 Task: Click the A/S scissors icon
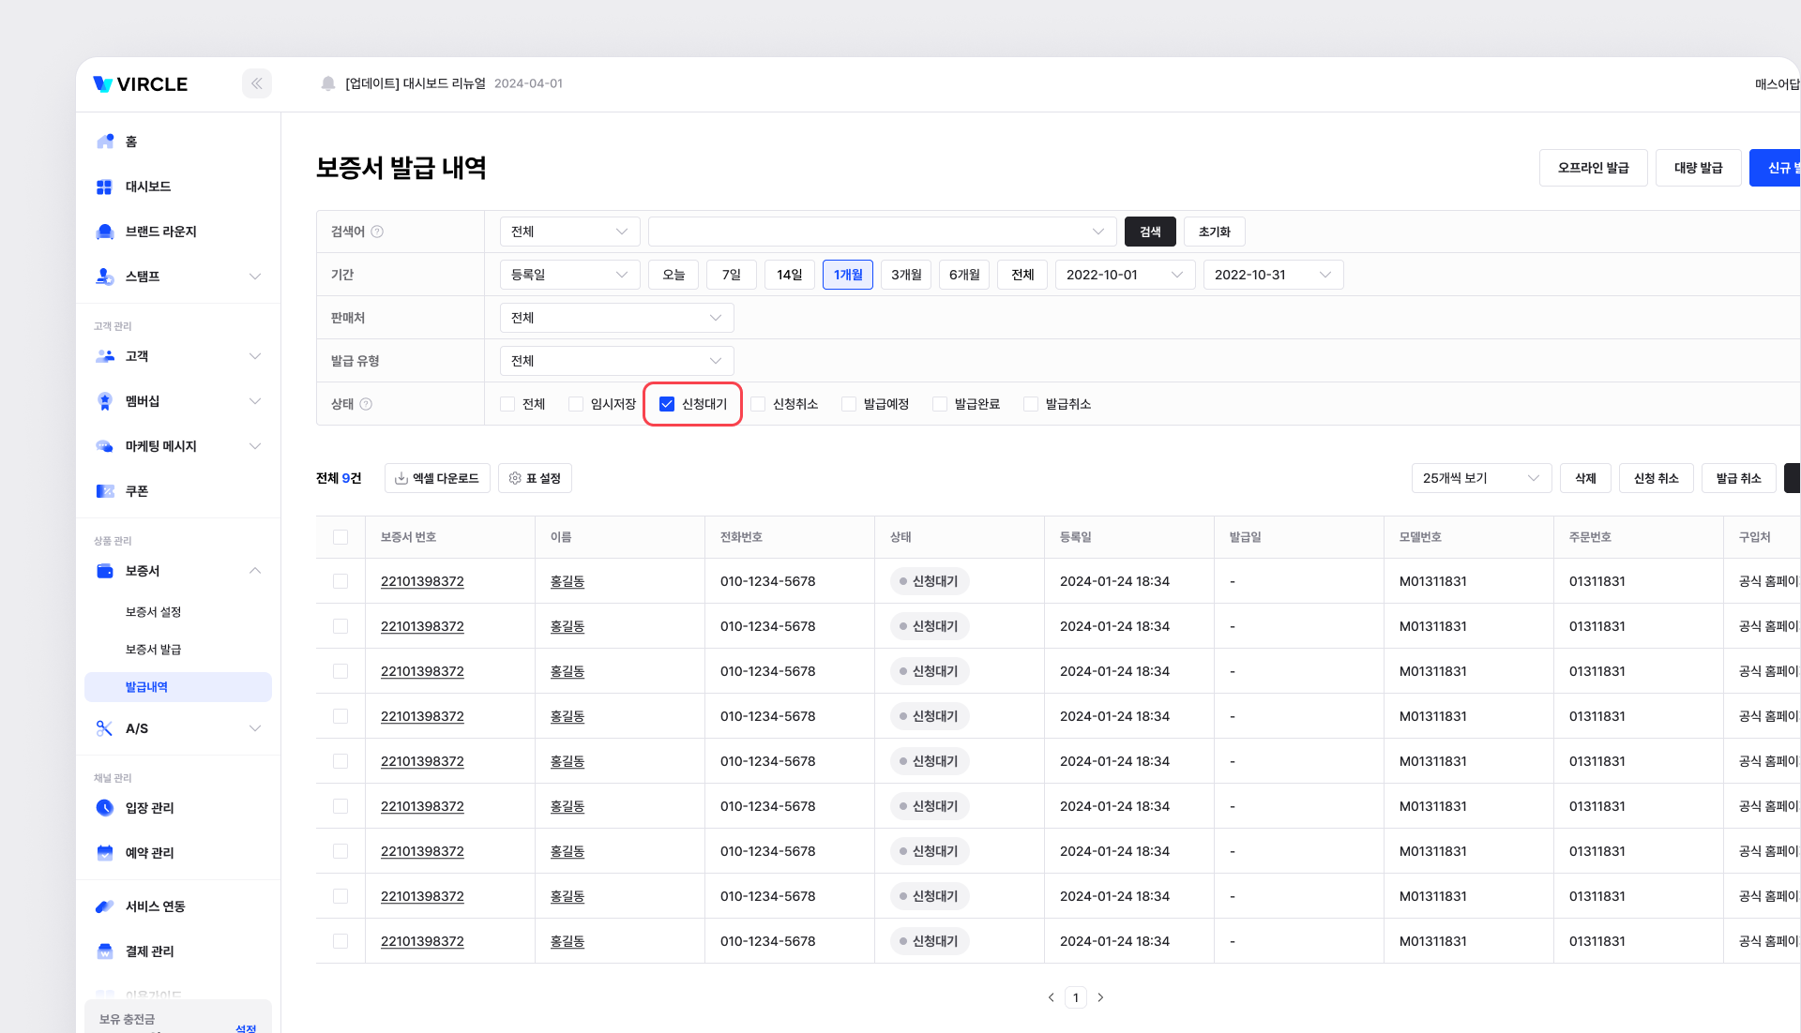click(x=104, y=728)
